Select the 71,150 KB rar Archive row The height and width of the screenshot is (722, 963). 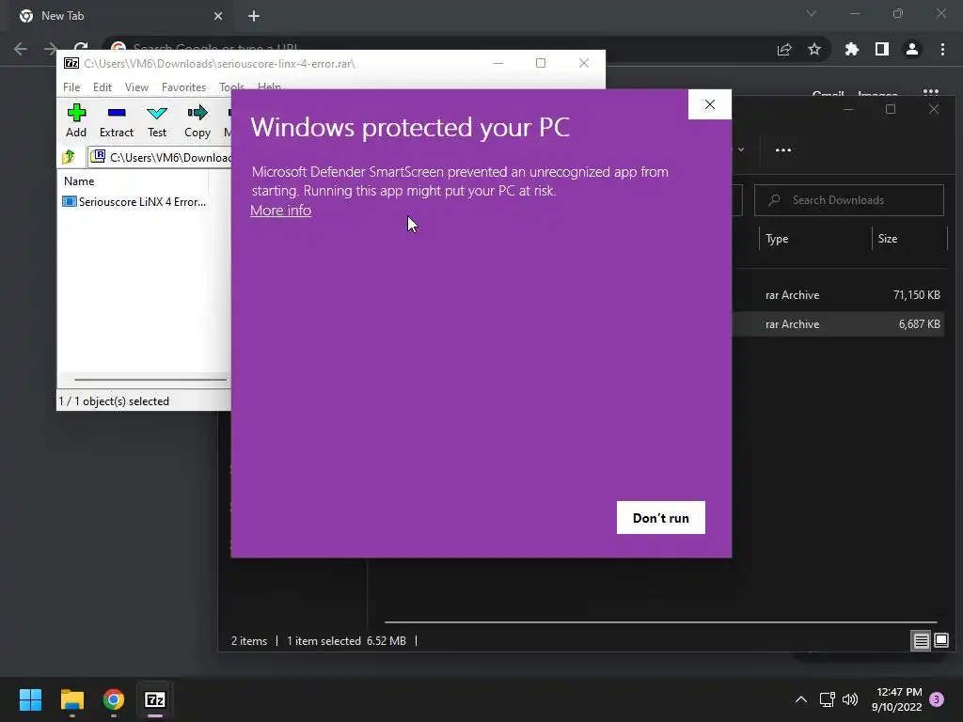coord(839,294)
